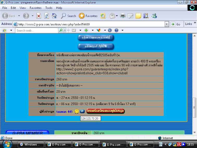197x148 pixels.
Task: Open the Favorites menu
Action: pyautogui.click(x=35, y=8)
